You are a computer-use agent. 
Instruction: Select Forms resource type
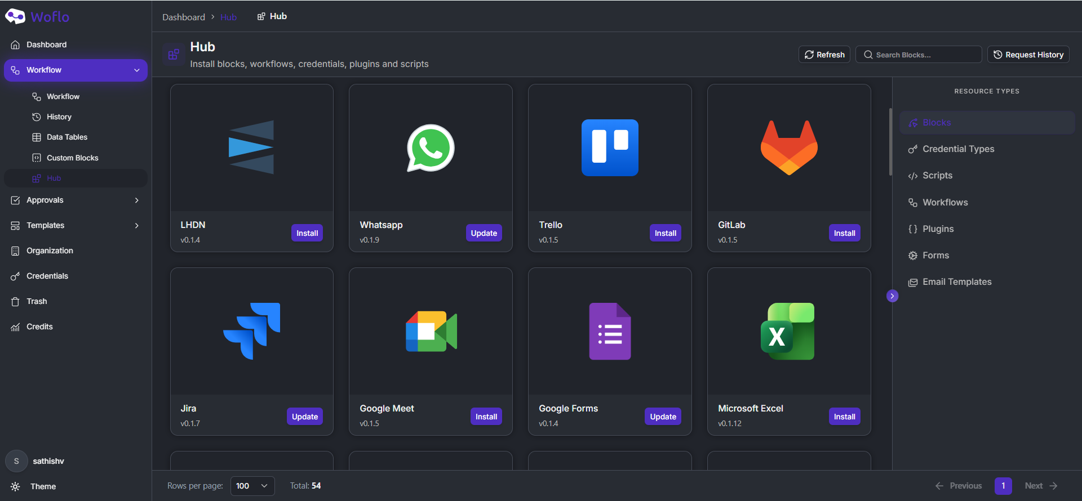[987, 256]
